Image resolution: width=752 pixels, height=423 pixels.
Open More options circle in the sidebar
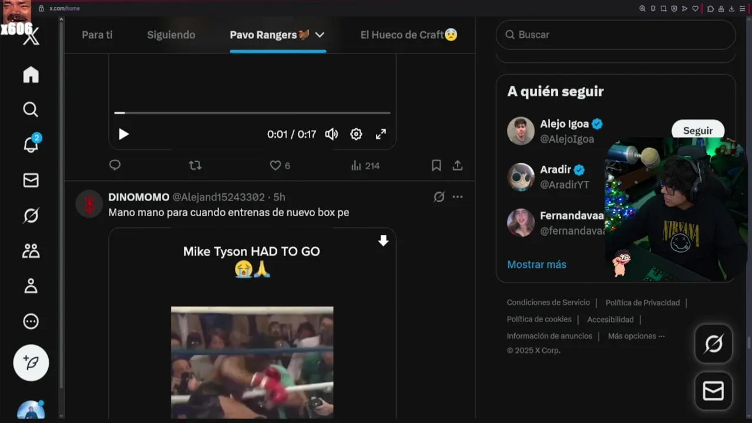(x=31, y=321)
